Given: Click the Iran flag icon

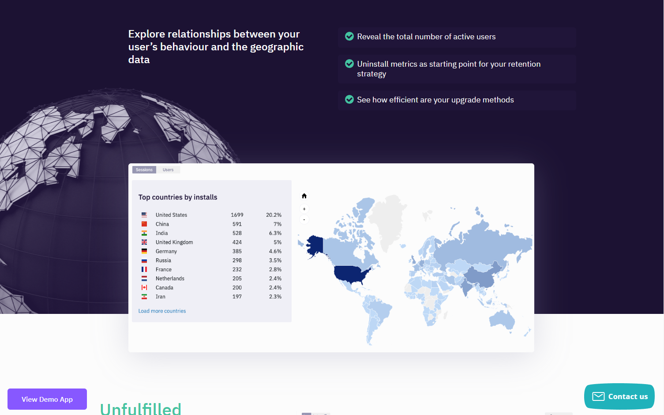Looking at the screenshot, I should tap(144, 296).
